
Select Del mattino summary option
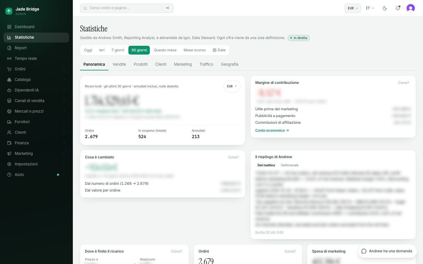point(266,165)
